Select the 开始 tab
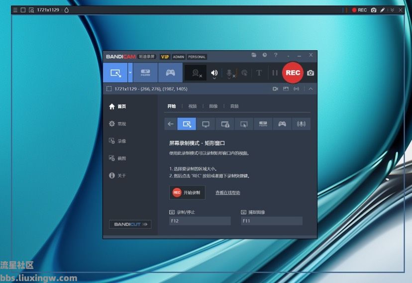412x283 pixels. (172, 106)
